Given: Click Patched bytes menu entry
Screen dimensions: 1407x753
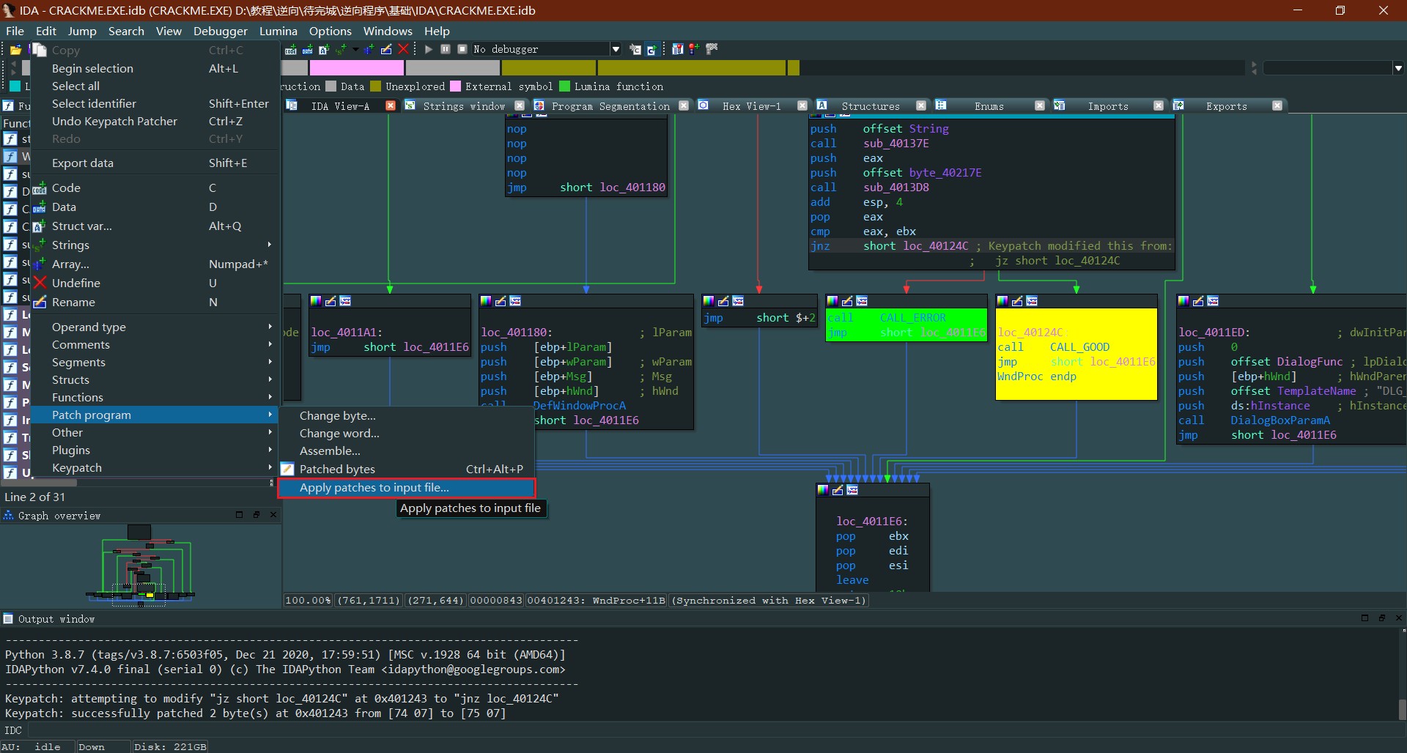Looking at the screenshot, I should (x=337, y=469).
